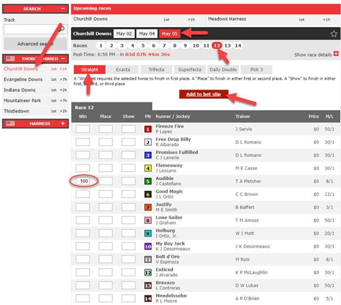Open the Superfecta bet tab
This screenshot has height=305, width=341.
[x=190, y=70]
